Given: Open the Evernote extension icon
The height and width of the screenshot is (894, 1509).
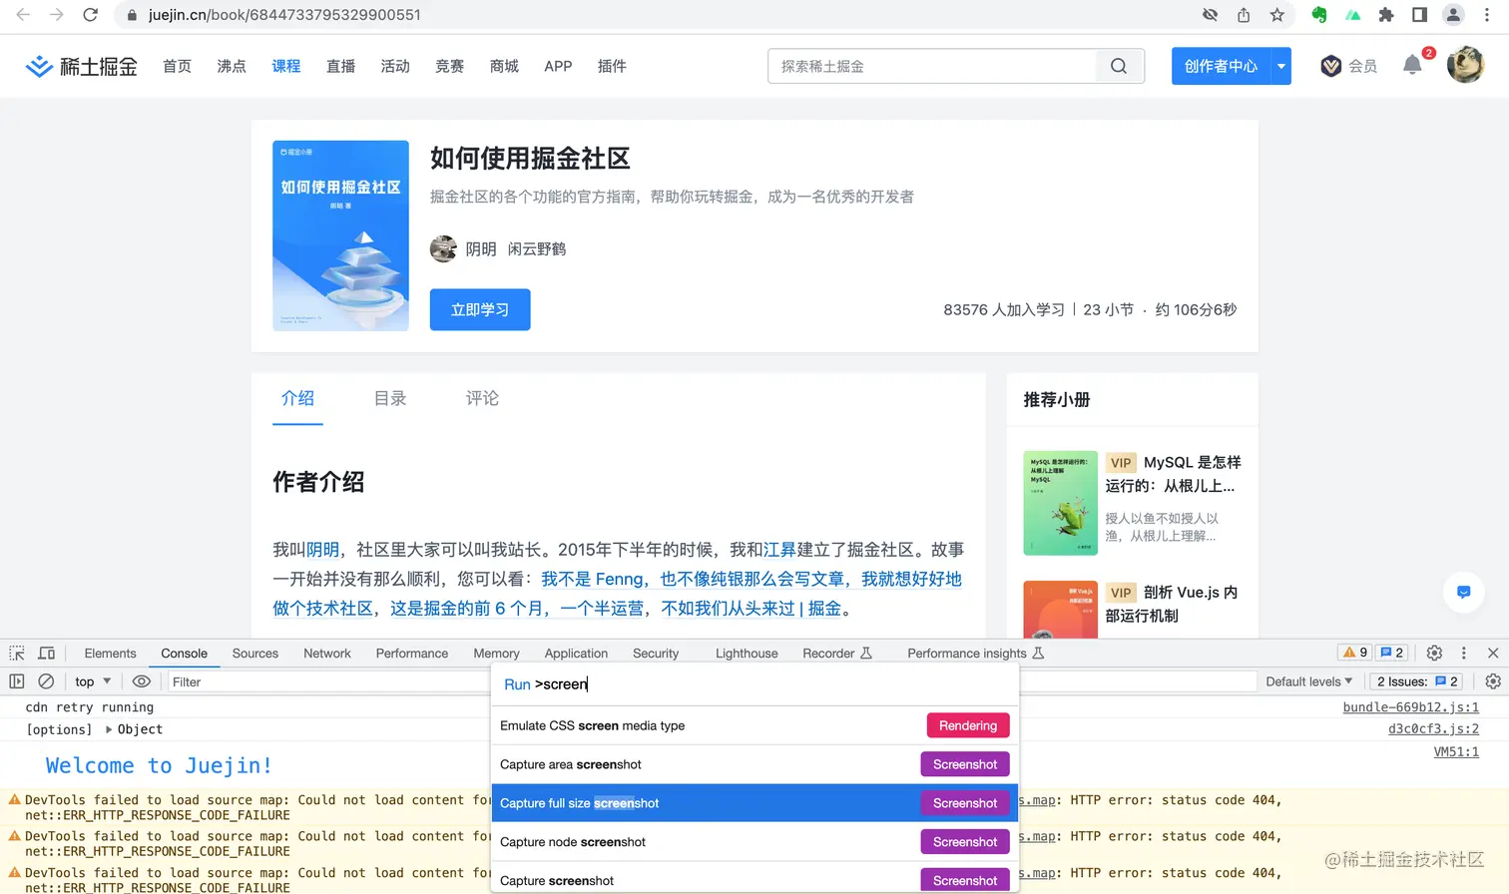Looking at the screenshot, I should click(1319, 15).
